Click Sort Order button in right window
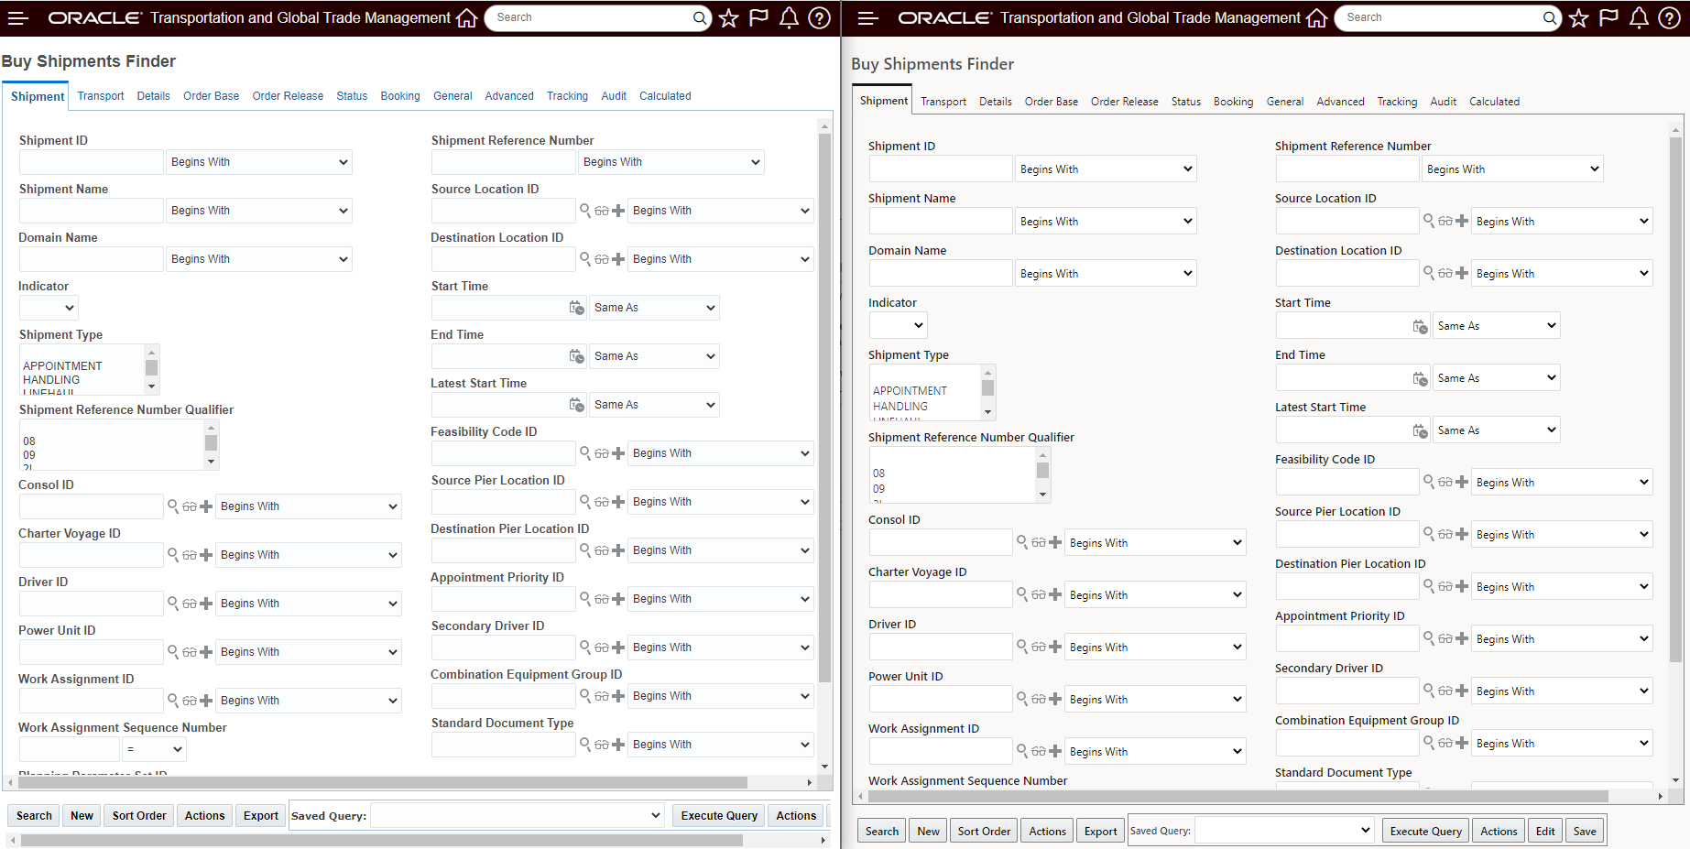 (984, 831)
